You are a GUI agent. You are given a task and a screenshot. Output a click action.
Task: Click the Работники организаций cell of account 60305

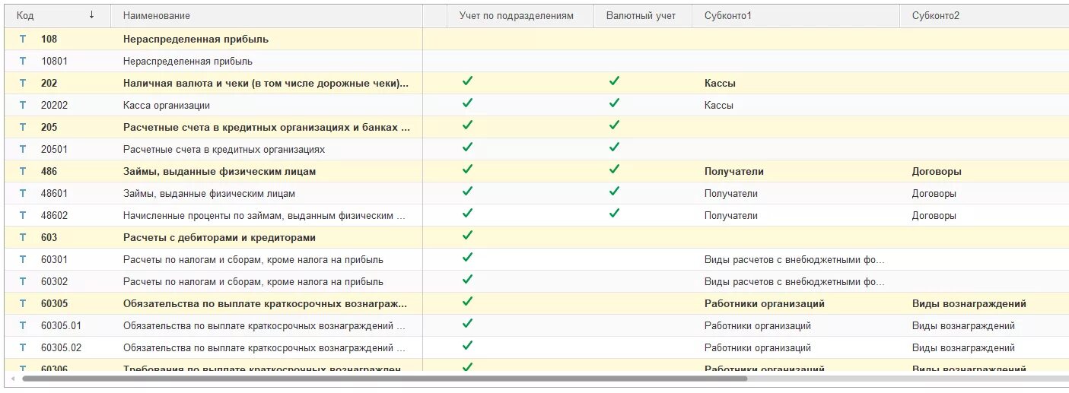tap(796, 303)
